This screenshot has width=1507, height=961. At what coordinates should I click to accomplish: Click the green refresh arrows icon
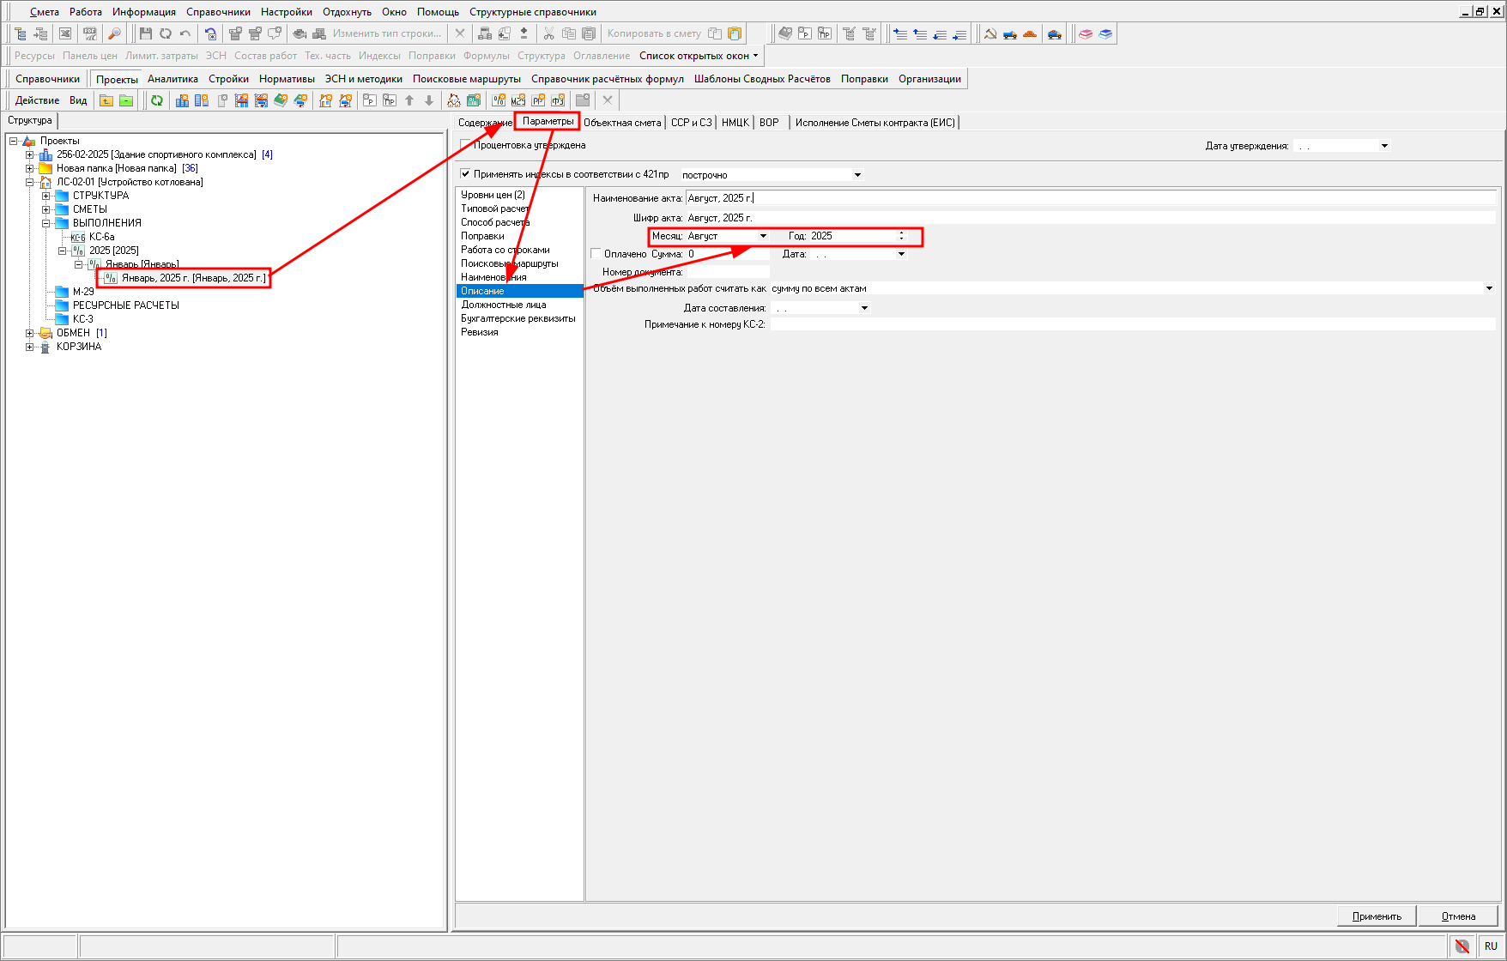[x=157, y=100]
